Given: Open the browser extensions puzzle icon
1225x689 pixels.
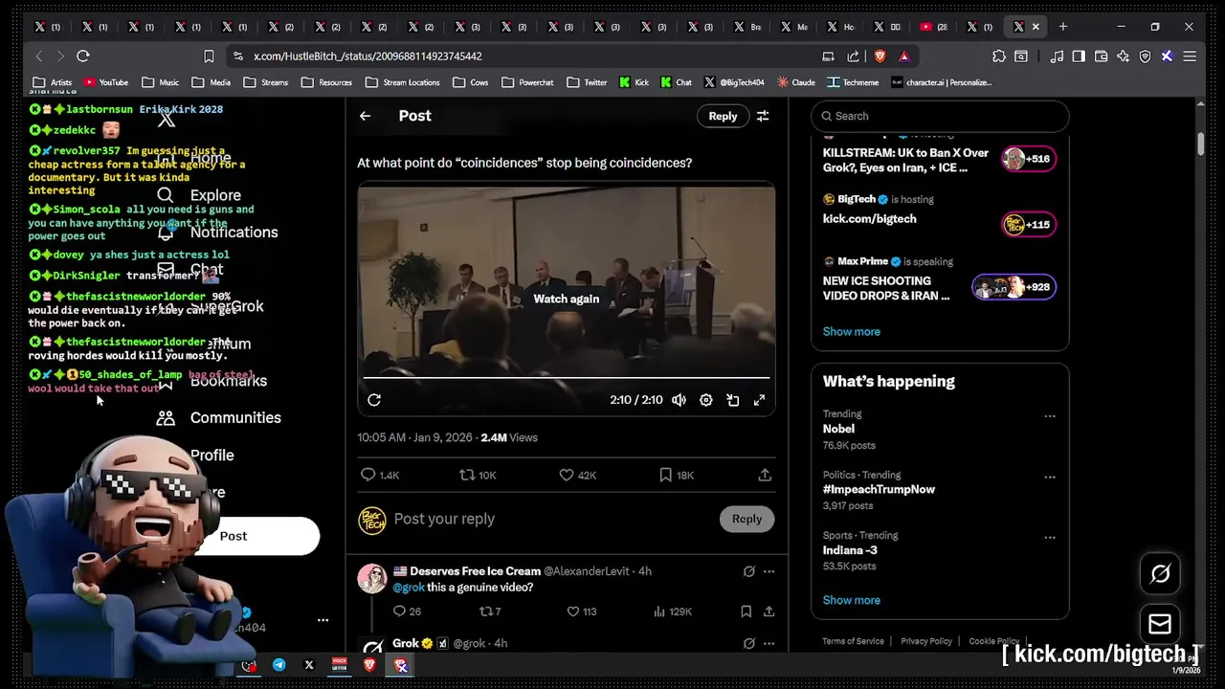Looking at the screenshot, I should tap(999, 56).
